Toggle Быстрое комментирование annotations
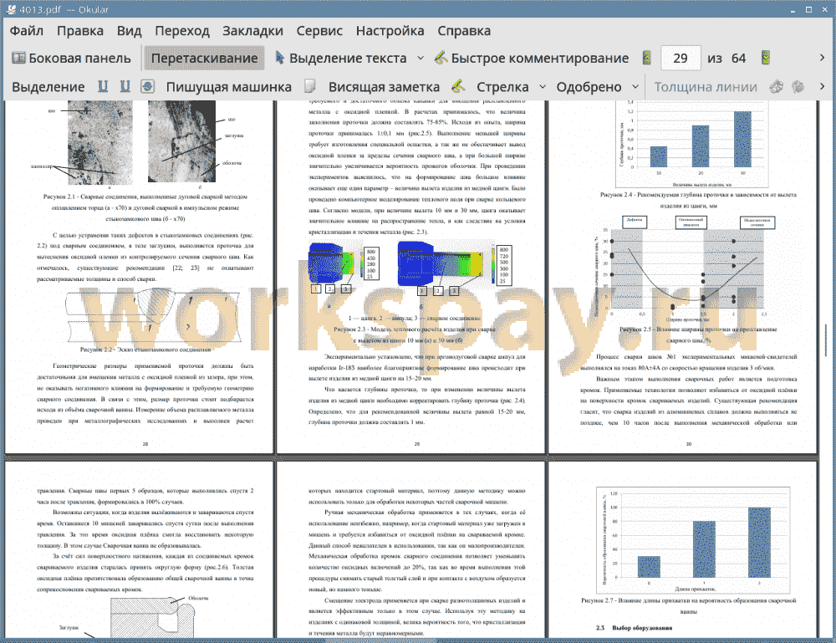This screenshot has height=643, width=836. [532, 59]
